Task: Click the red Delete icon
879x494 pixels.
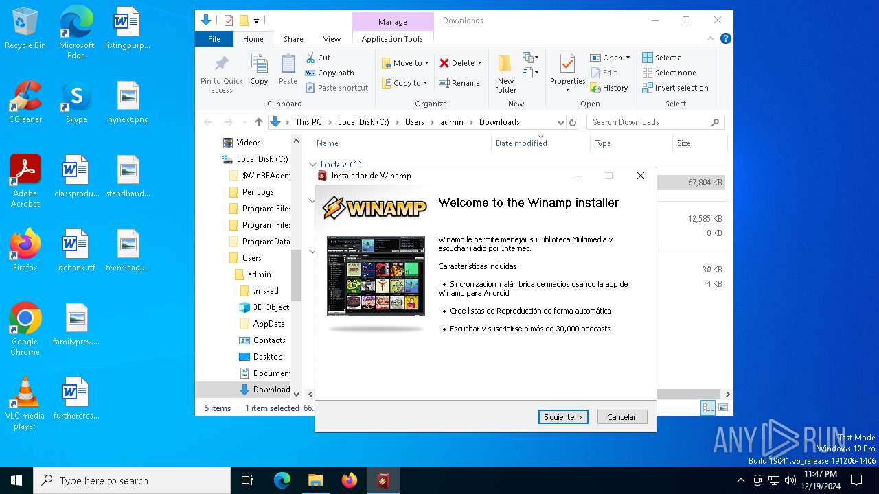Action: pyautogui.click(x=444, y=63)
